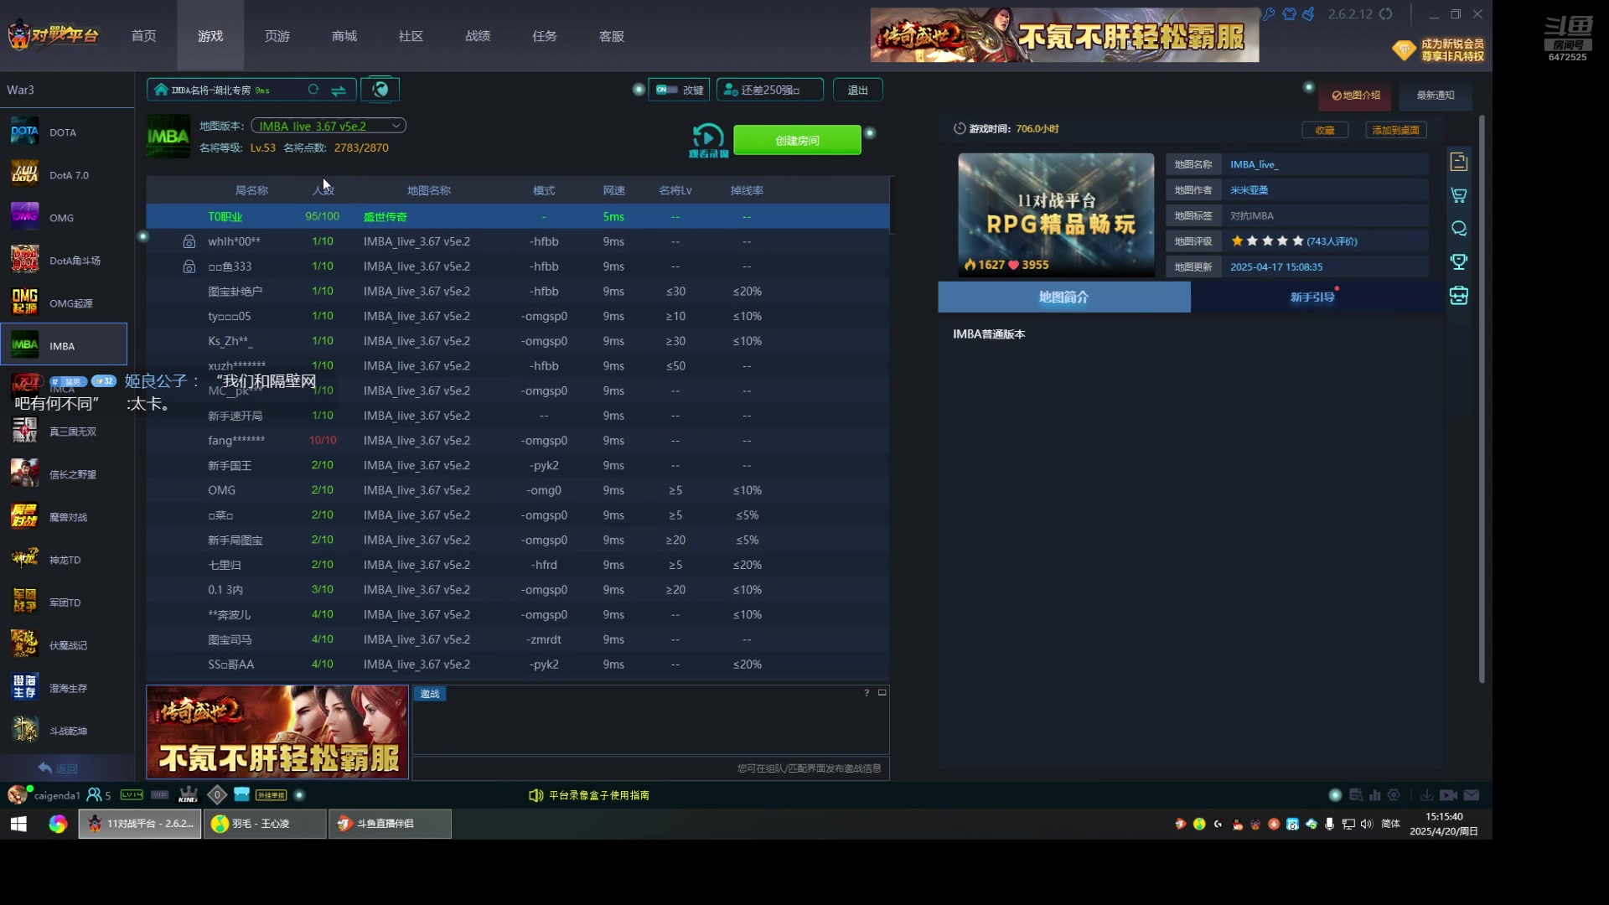Open the shopping cart icon in side strip

(x=1459, y=195)
